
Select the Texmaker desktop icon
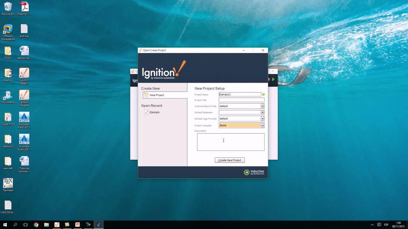tap(8, 185)
